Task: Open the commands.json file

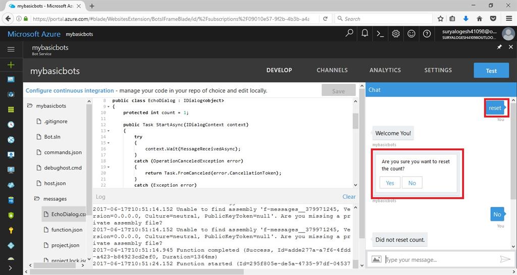Action: click(59, 152)
